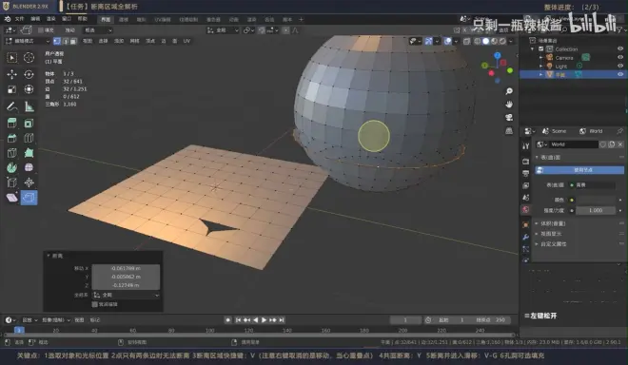Activate the Scale tool
The width and height of the screenshot is (628, 365).
coord(11,89)
